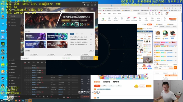Open the Windows Start button
The image size is (183, 102).
(2, 100)
